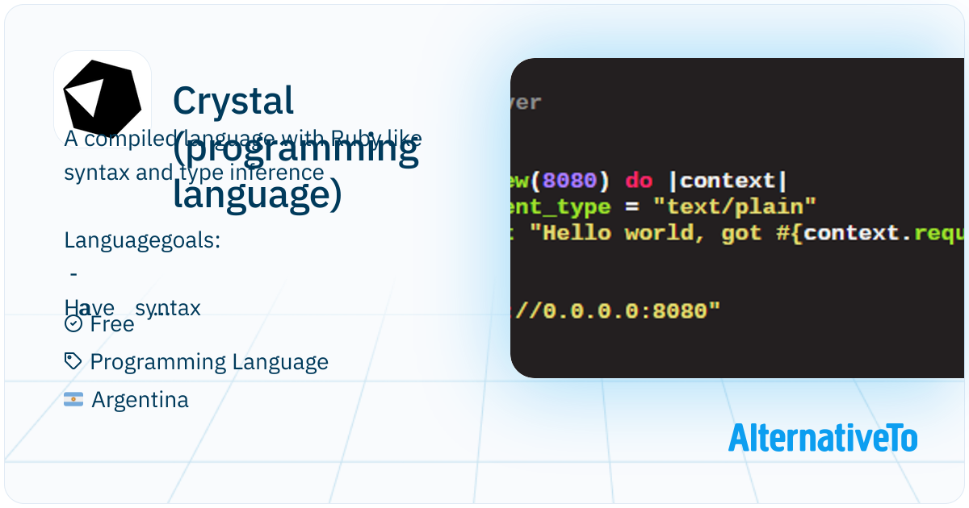Open the code screenshot thumbnail
Image resolution: width=969 pixels, height=508 pixels.
737,218
